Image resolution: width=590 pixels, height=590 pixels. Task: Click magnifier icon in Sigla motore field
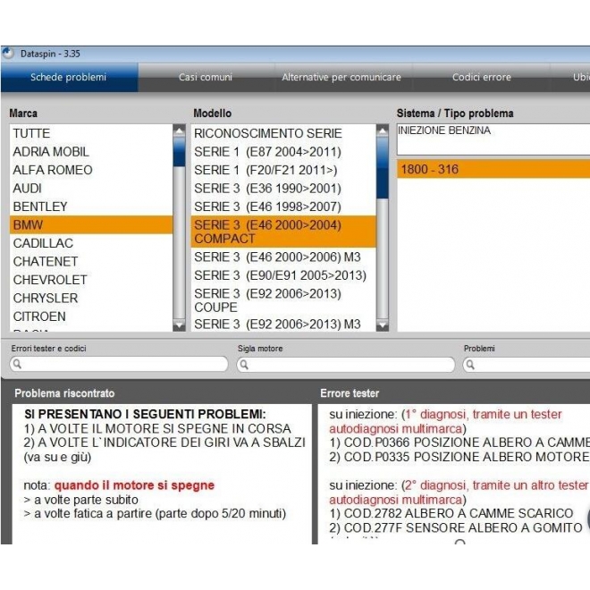tap(244, 364)
